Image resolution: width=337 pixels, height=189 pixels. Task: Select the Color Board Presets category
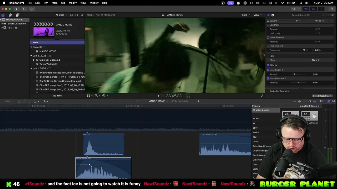[262, 146]
